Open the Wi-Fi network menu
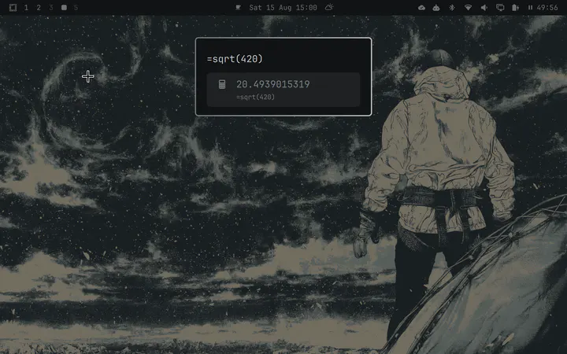The image size is (567, 354). click(x=468, y=8)
